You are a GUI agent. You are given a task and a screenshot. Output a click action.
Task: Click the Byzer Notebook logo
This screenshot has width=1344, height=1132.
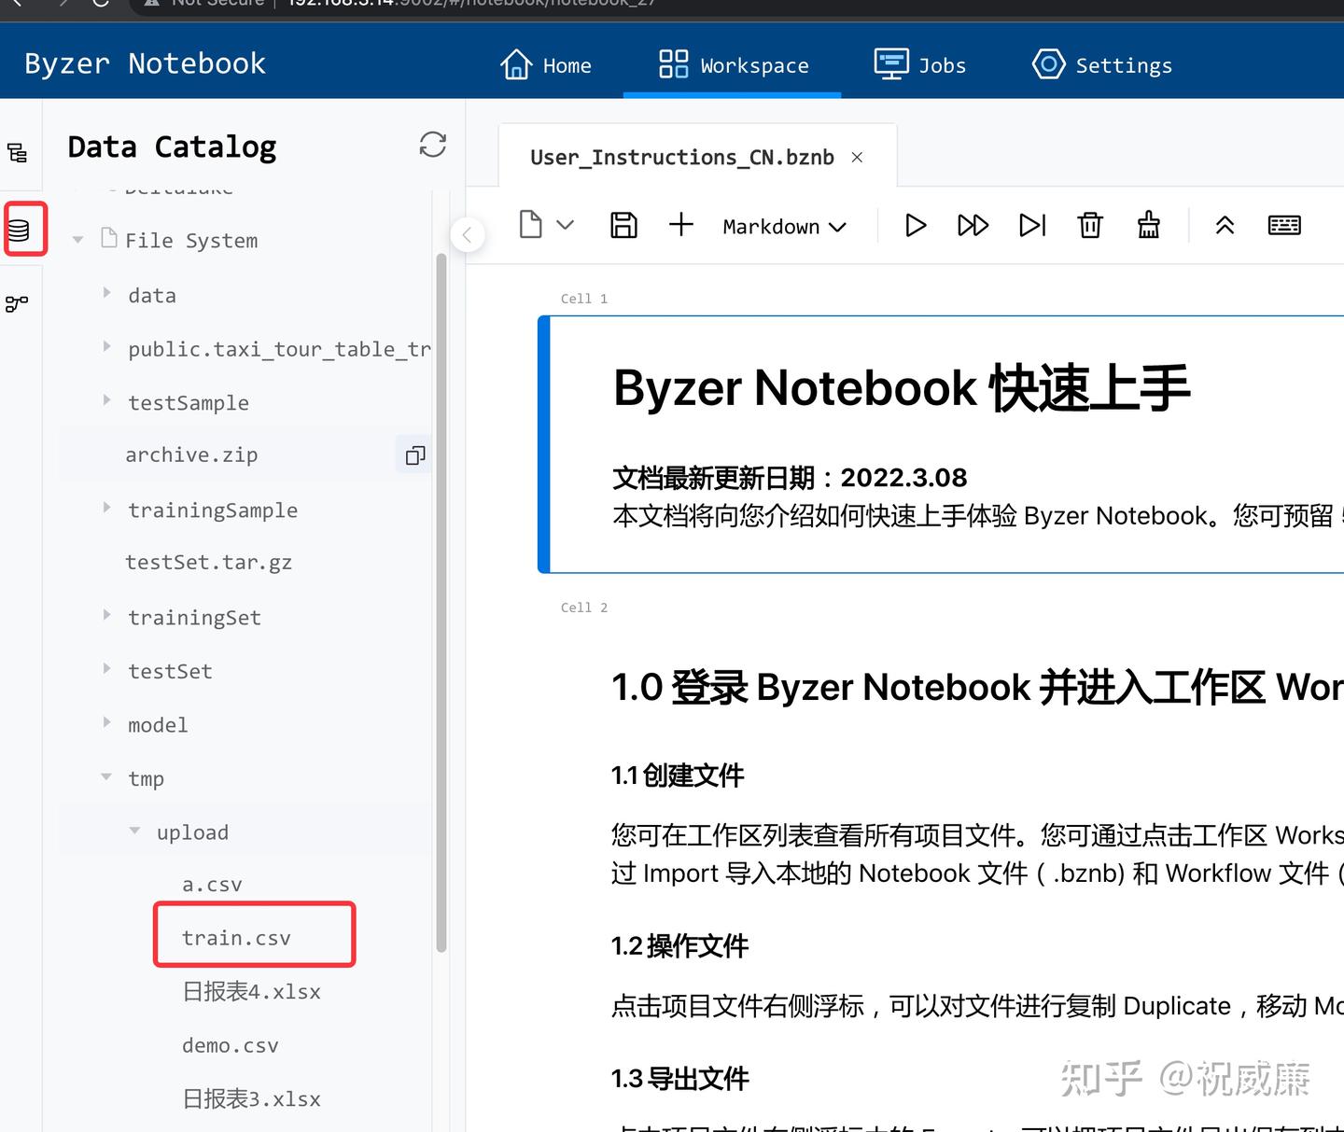(x=145, y=63)
